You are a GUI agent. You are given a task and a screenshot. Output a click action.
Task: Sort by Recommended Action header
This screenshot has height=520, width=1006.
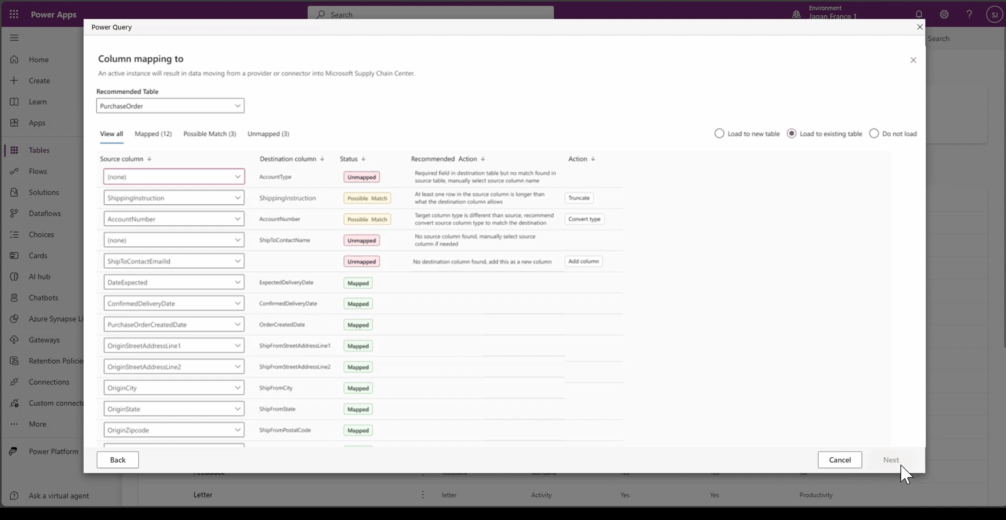click(448, 159)
